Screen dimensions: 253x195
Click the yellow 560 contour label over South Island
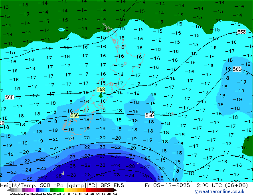75,115
